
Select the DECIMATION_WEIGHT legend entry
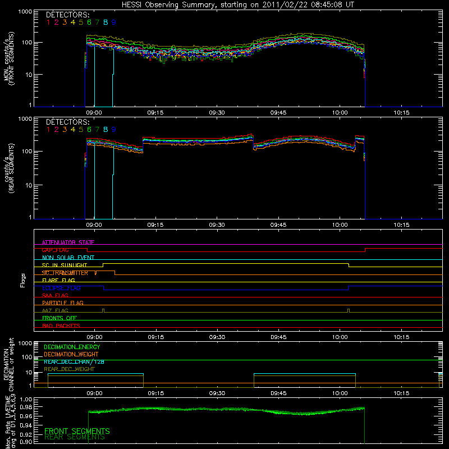coord(71,354)
